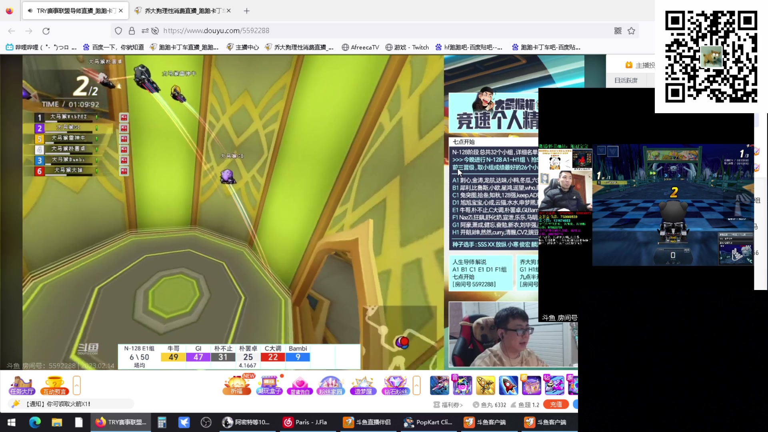Switch to the 乔大狗理性消费直播 tab
Viewport: 768px width, 432px height.
click(x=182, y=11)
